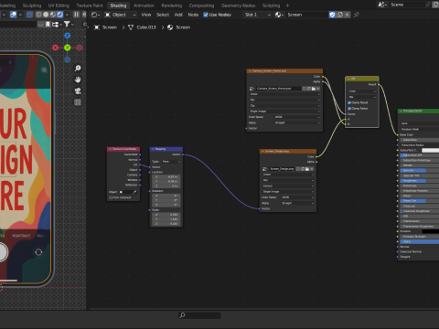Browse materials with sphere icon dropdown
The width and height of the screenshot is (439, 329).
[279, 15]
